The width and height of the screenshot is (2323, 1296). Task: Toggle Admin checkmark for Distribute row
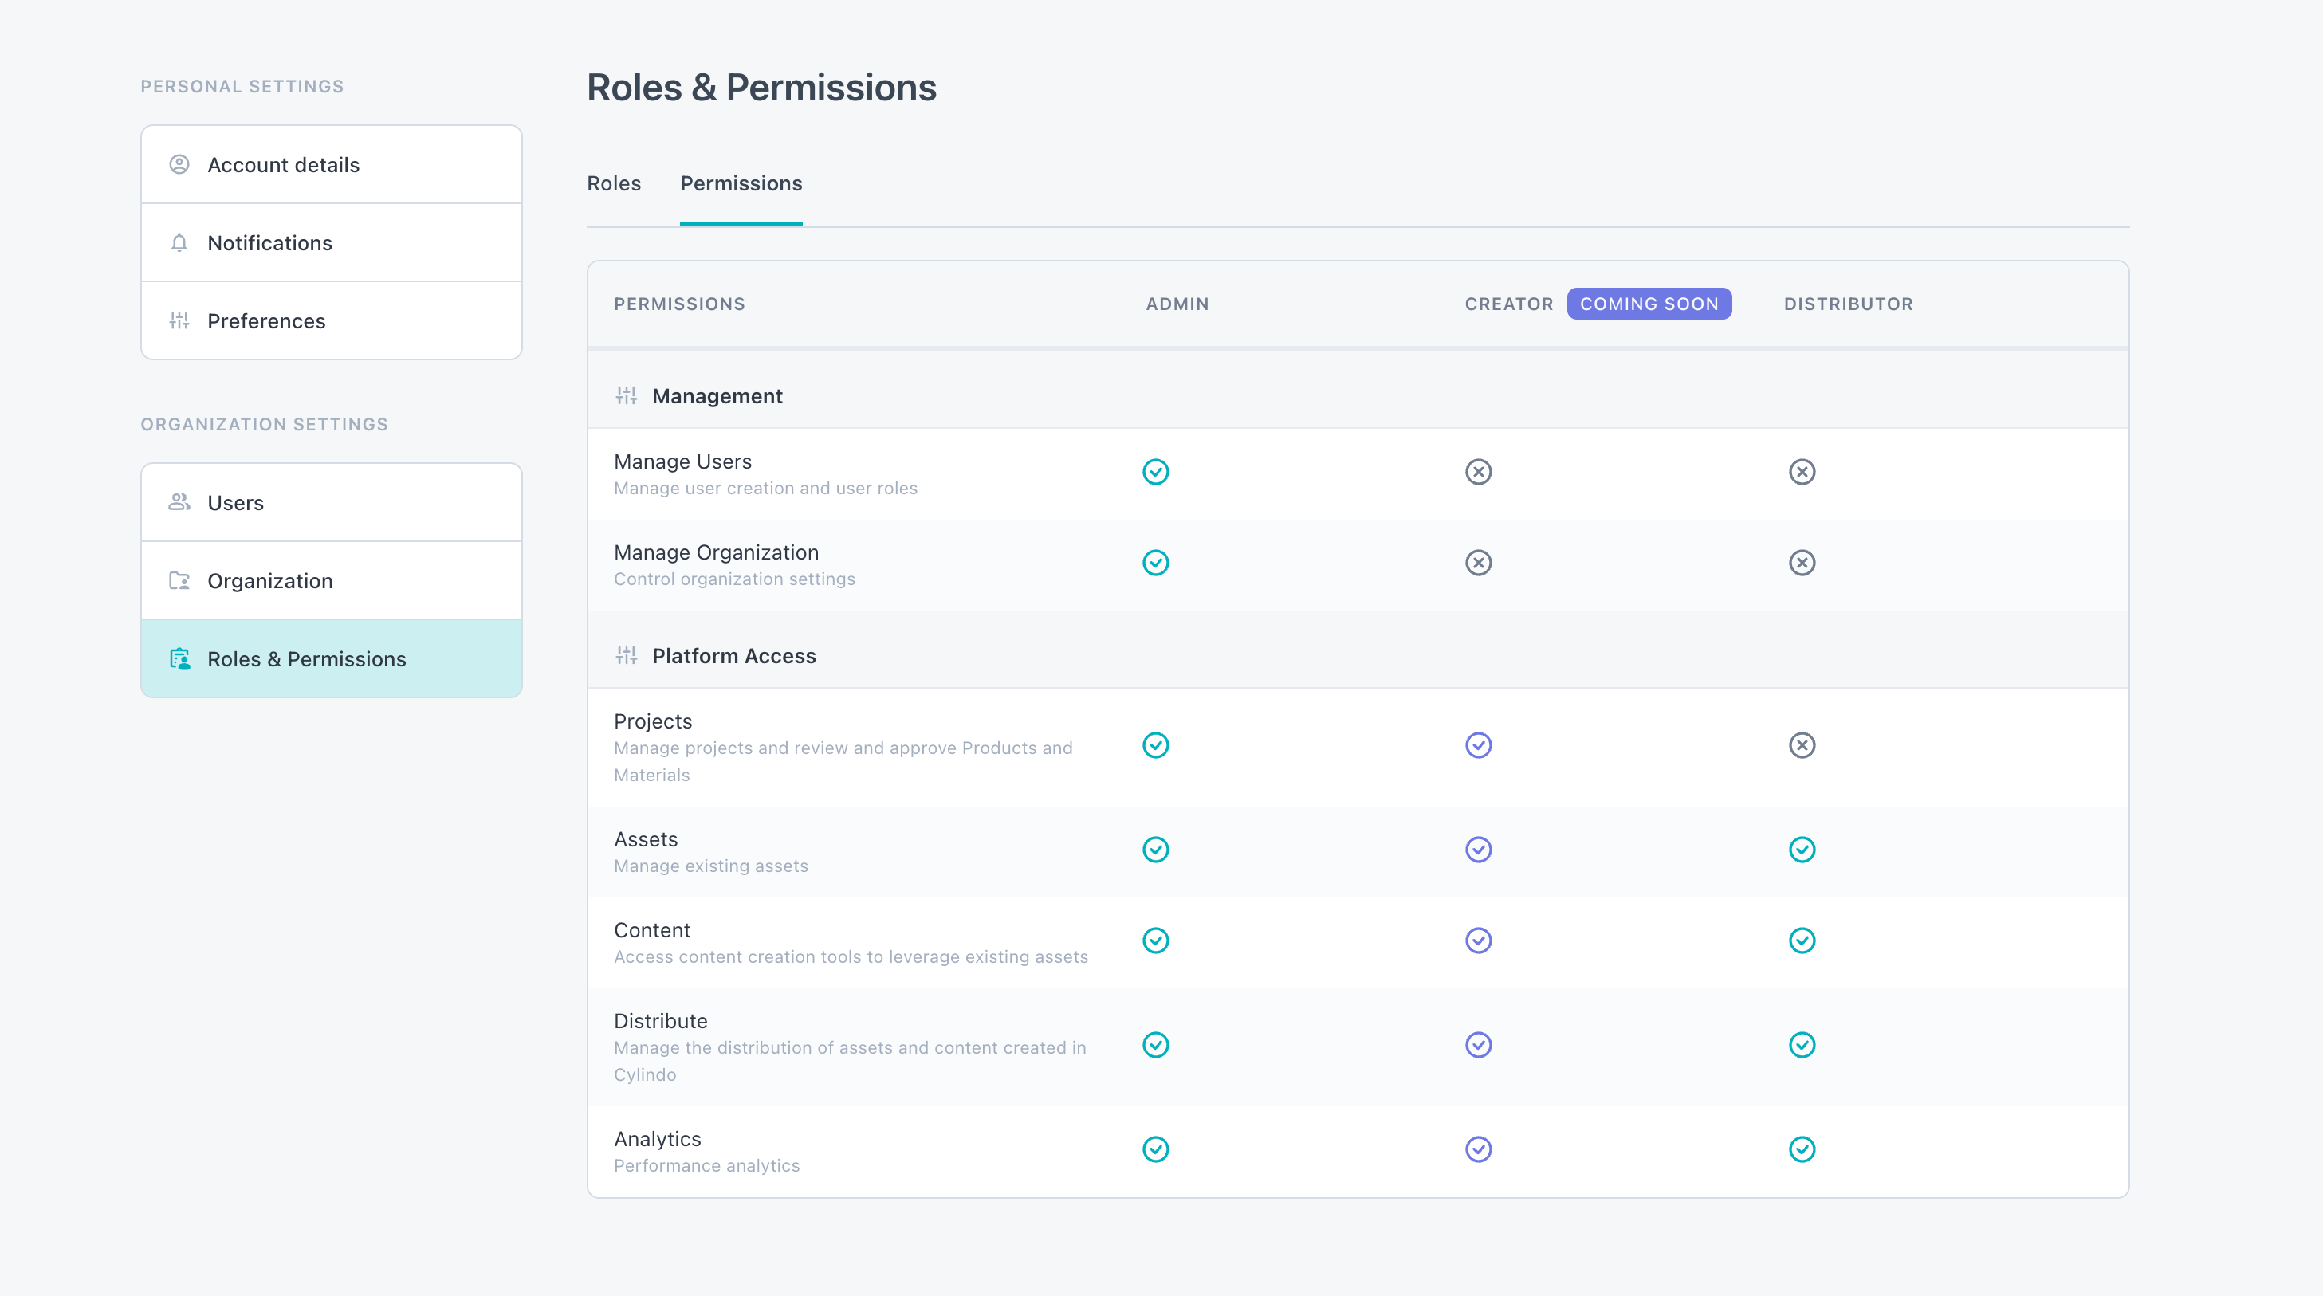pos(1155,1045)
